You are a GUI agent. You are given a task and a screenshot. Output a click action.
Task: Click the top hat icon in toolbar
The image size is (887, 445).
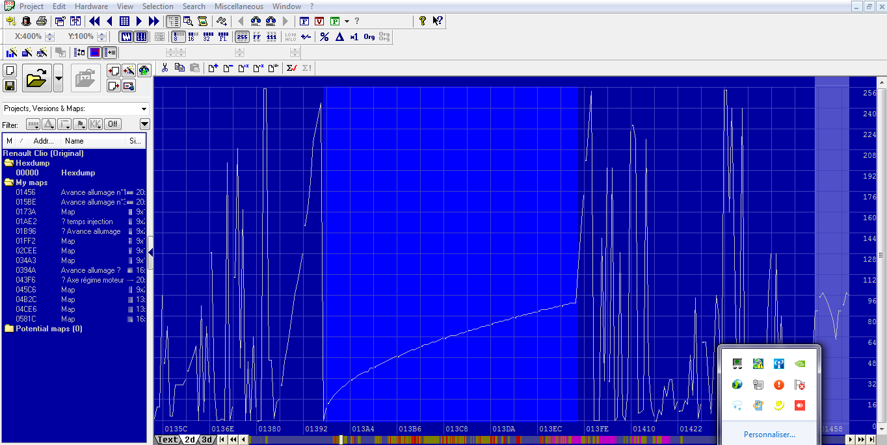(x=27, y=21)
